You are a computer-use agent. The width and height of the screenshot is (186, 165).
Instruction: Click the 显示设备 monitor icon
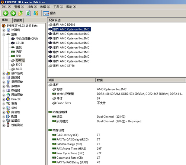point(8,82)
